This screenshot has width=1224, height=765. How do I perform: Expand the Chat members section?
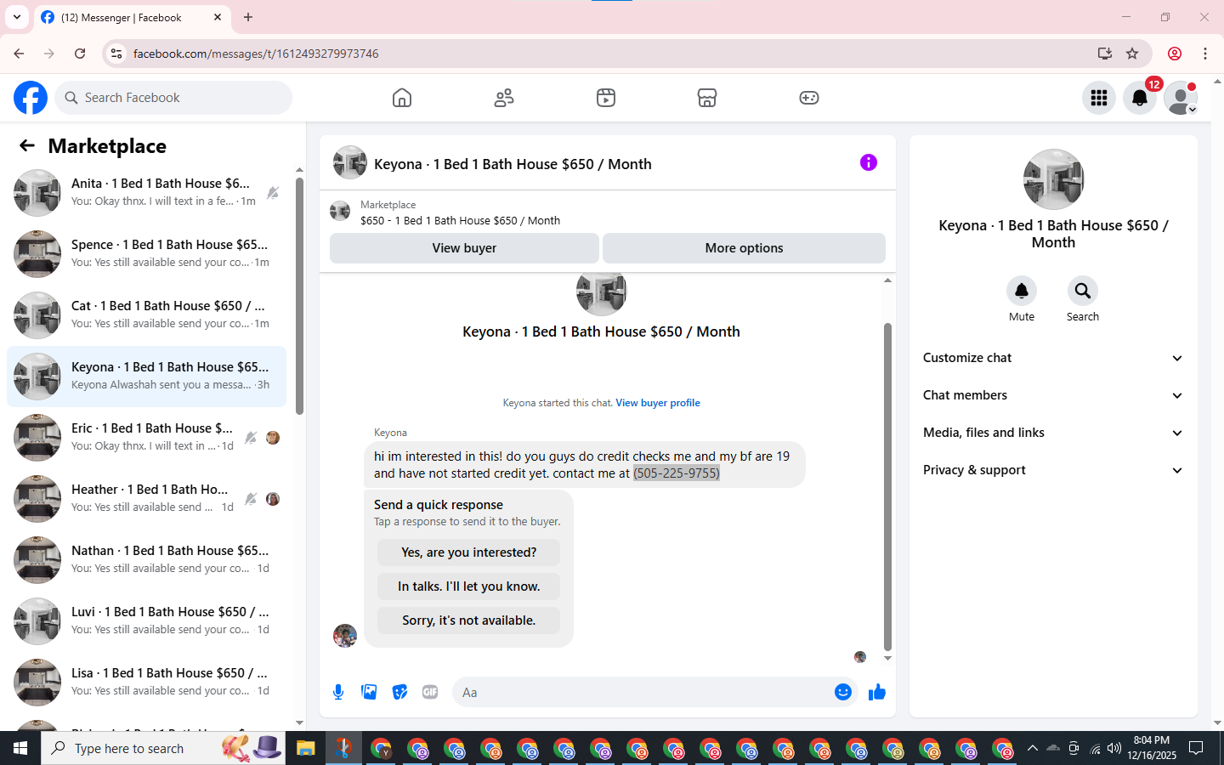[x=1054, y=395]
